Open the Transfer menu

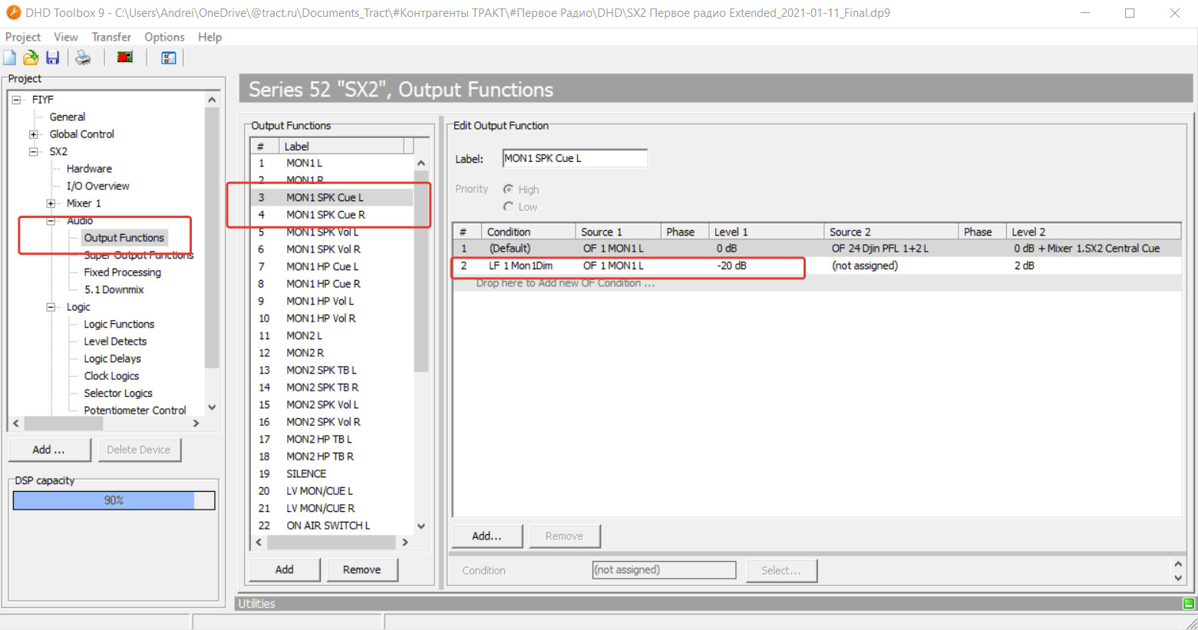(111, 37)
